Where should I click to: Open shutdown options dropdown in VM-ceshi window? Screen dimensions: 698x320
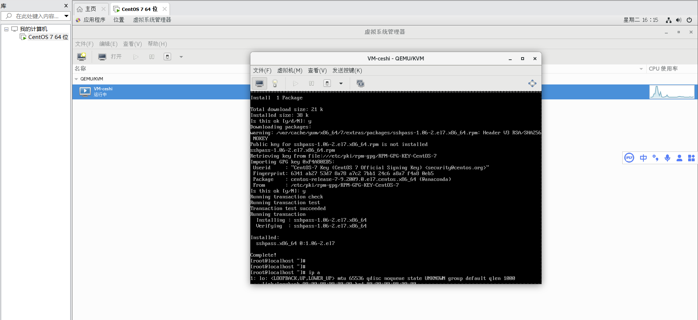click(x=341, y=83)
